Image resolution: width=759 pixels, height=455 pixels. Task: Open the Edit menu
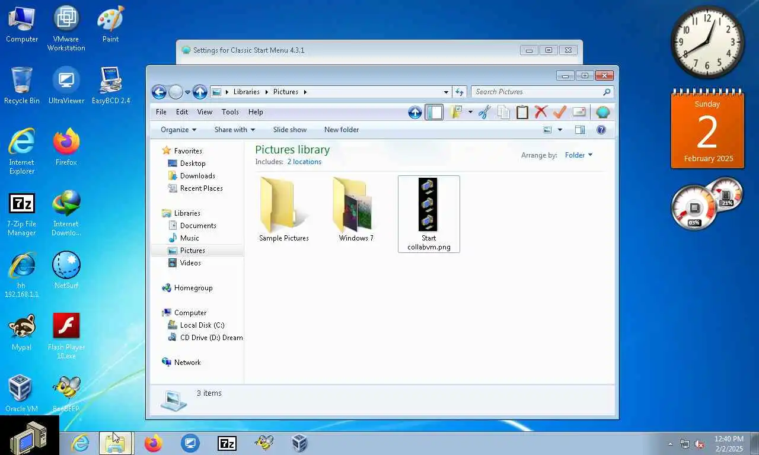coord(182,112)
